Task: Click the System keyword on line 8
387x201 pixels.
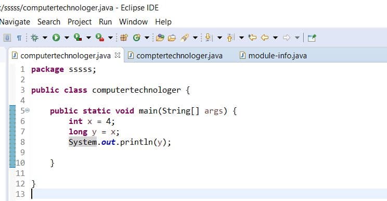Action: tap(83, 142)
